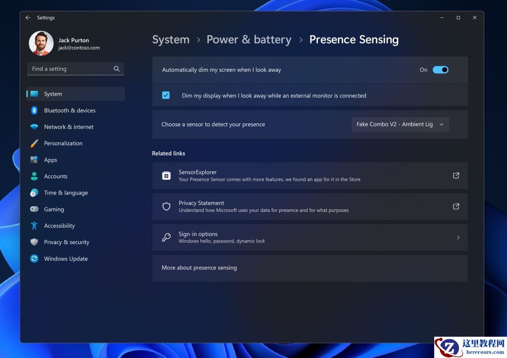Click the Accounts icon
Image resolution: width=507 pixels, height=358 pixels.
(x=34, y=176)
